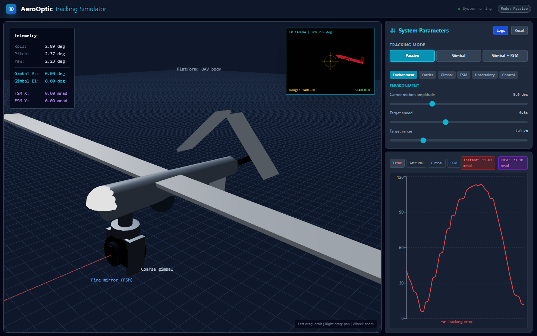
Task: Click the Coarse gimbal label
Action: click(x=157, y=269)
